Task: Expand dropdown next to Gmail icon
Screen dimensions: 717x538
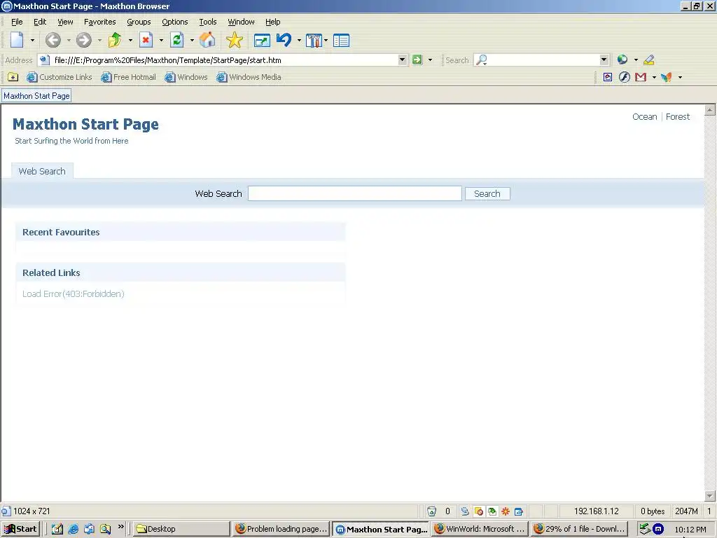Action: click(x=654, y=77)
